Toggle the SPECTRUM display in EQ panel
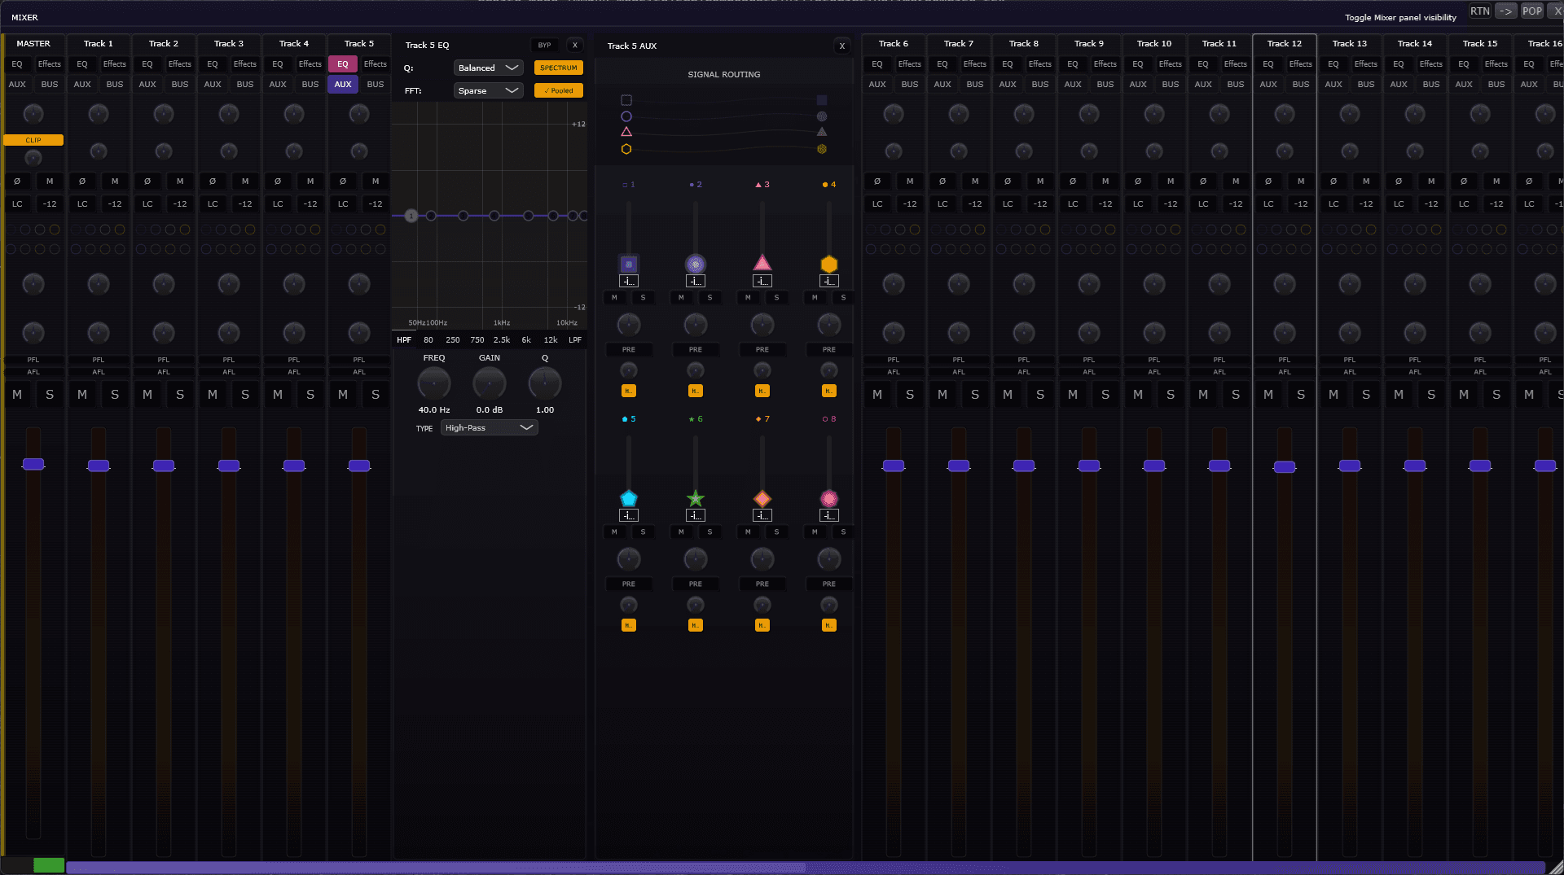 [558, 68]
